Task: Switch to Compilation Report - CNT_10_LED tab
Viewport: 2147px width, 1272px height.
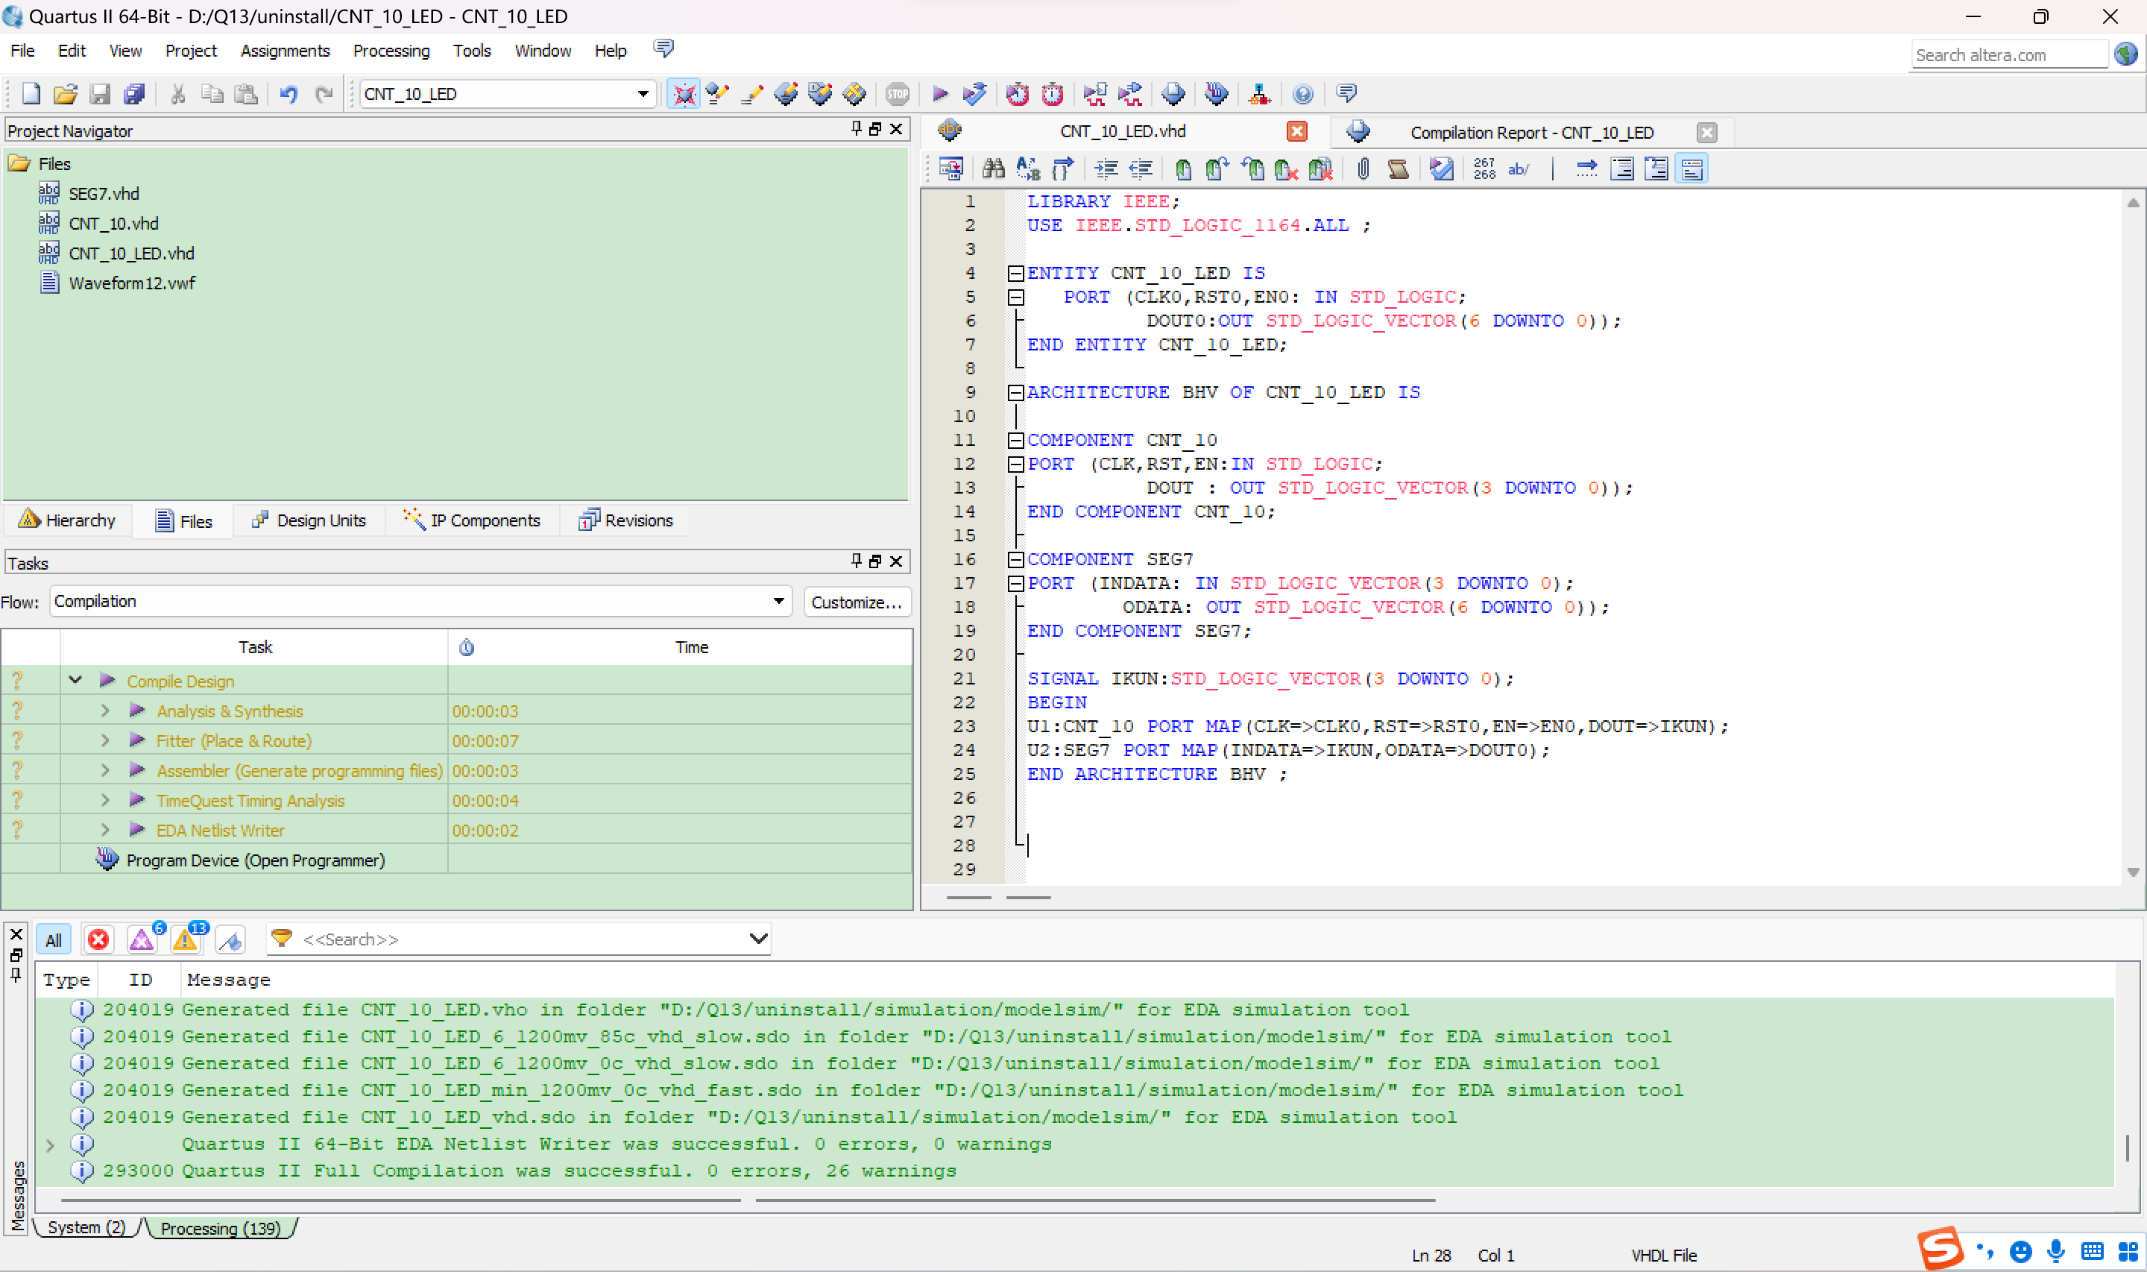Action: 1531,132
